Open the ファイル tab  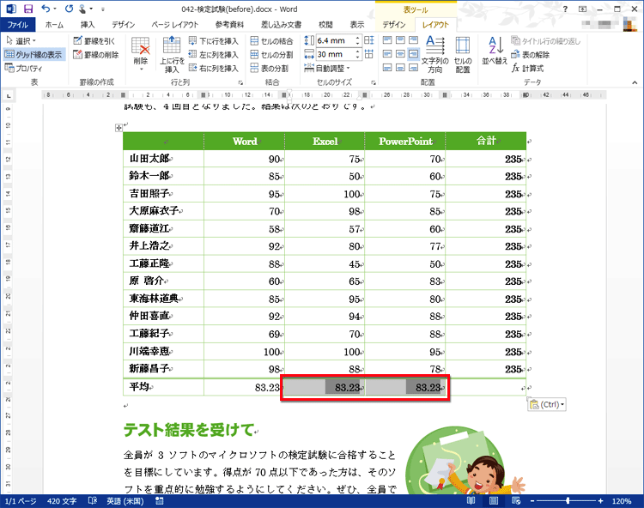[x=18, y=25]
